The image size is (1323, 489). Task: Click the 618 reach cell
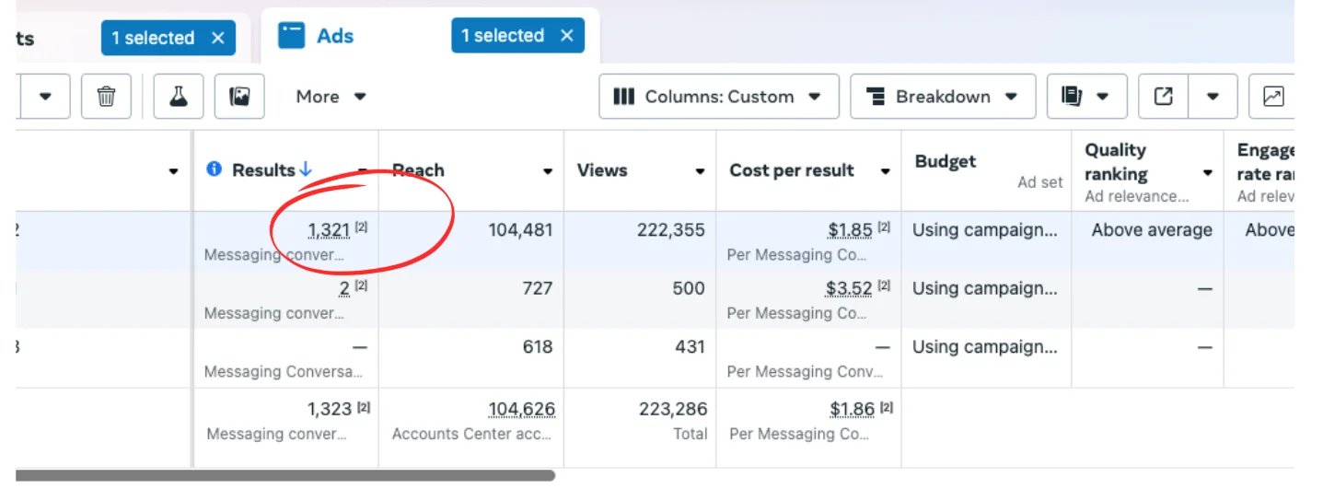[536, 347]
